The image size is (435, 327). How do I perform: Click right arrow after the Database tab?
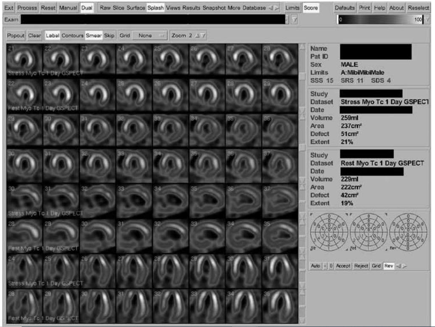pyautogui.click(x=277, y=8)
